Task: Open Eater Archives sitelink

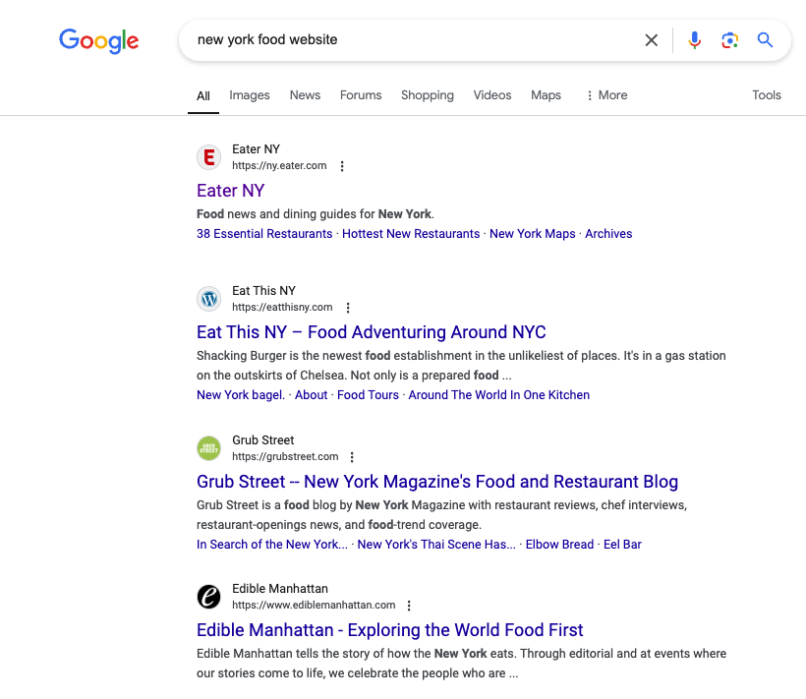Action: click(608, 234)
